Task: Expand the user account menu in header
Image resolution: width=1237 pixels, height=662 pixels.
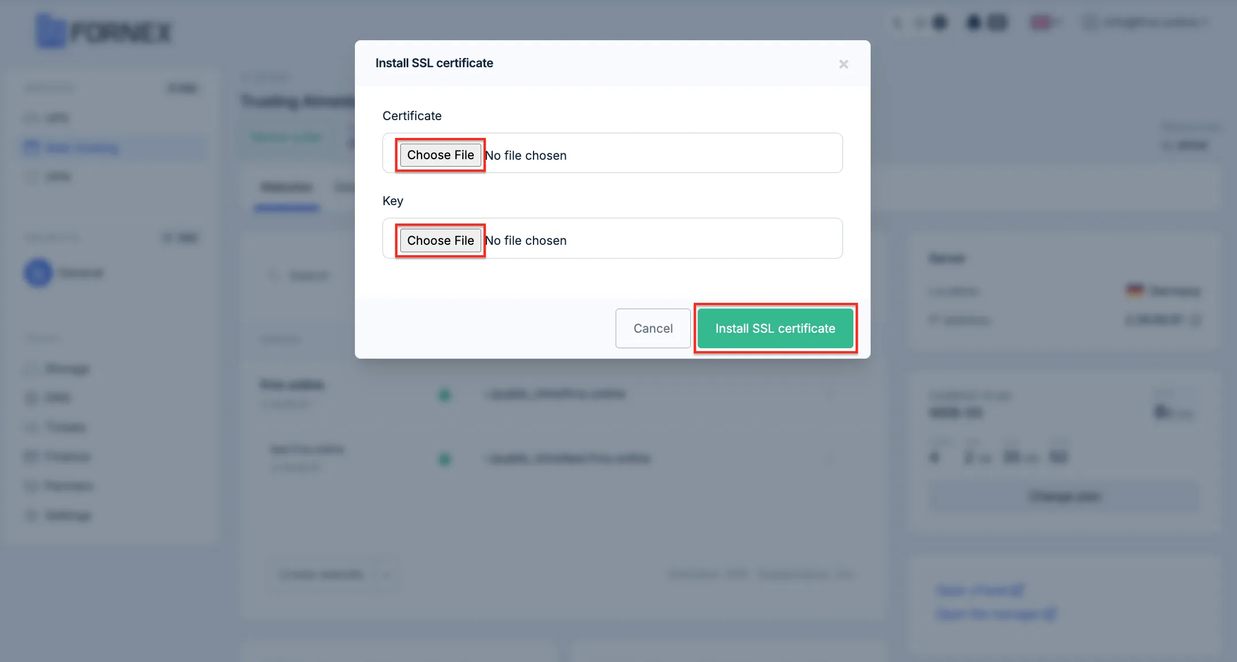Action: (1145, 22)
